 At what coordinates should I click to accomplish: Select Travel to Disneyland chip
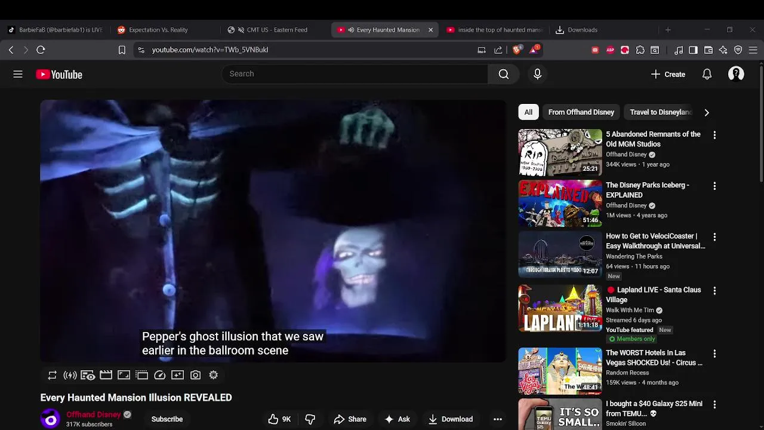point(660,112)
